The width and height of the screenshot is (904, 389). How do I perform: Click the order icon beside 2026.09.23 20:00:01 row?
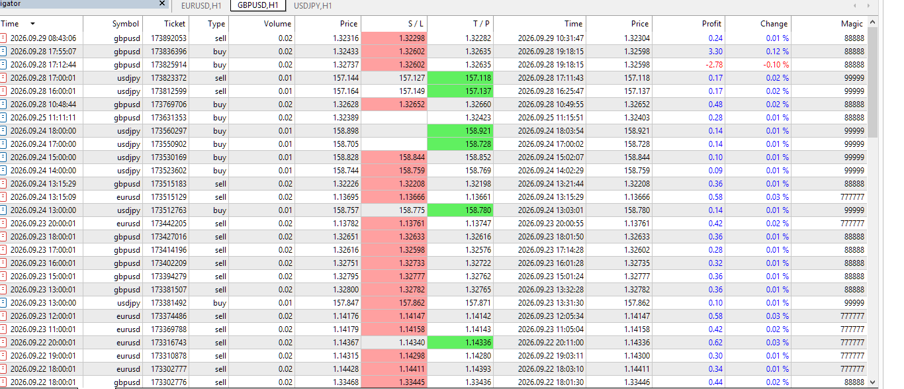(x=3, y=224)
